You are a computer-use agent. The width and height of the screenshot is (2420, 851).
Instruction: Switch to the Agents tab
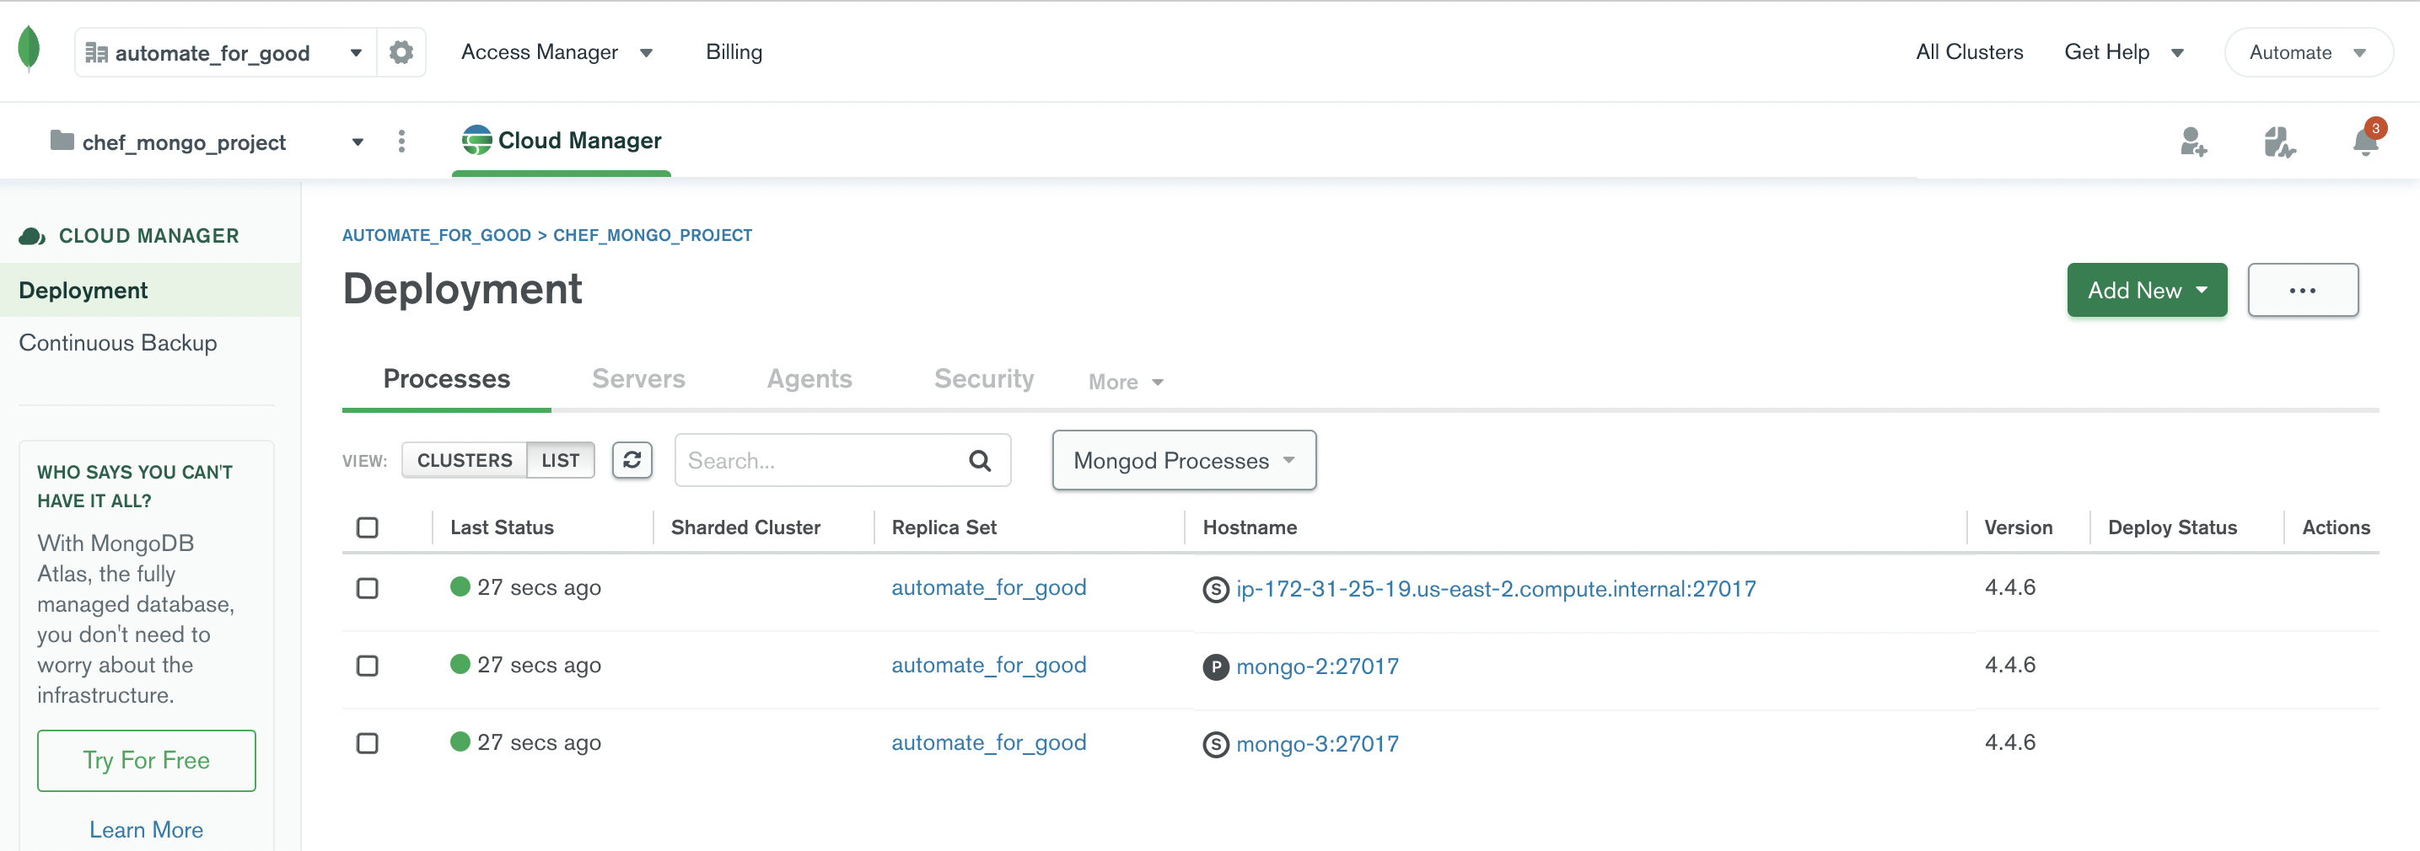click(809, 379)
